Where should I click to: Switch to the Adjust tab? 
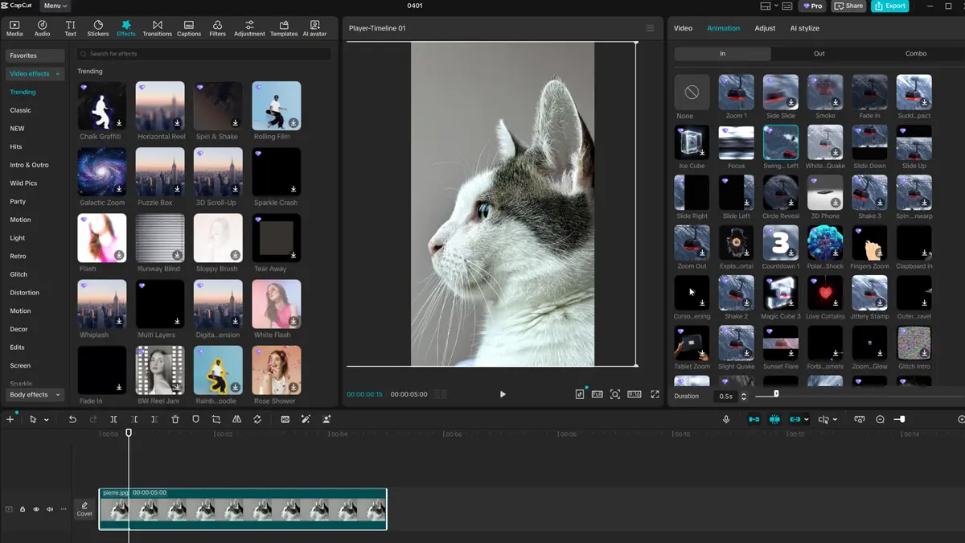click(766, 27)
